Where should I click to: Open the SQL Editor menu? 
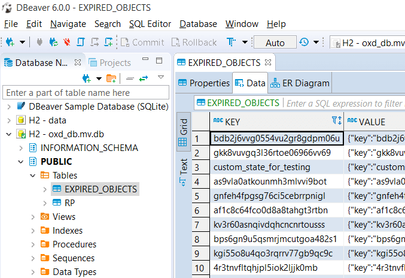tap(150, 24)
